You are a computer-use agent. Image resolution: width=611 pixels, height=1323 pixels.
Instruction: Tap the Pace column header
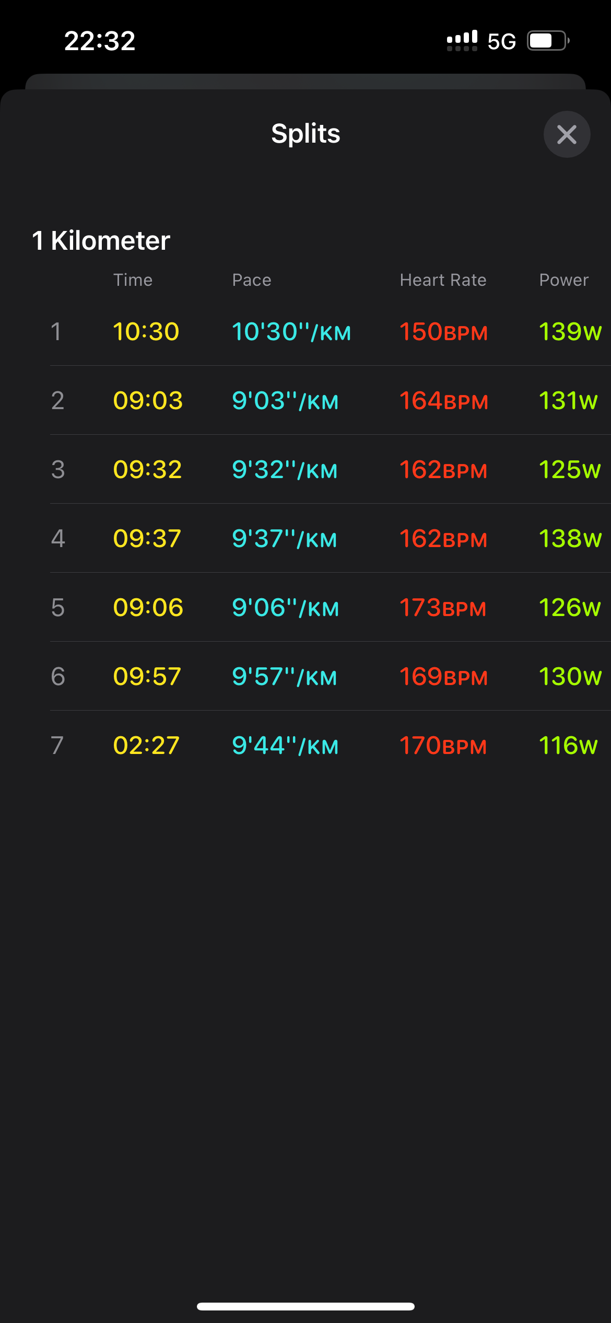pyautogui.click(x=252, y=280)
